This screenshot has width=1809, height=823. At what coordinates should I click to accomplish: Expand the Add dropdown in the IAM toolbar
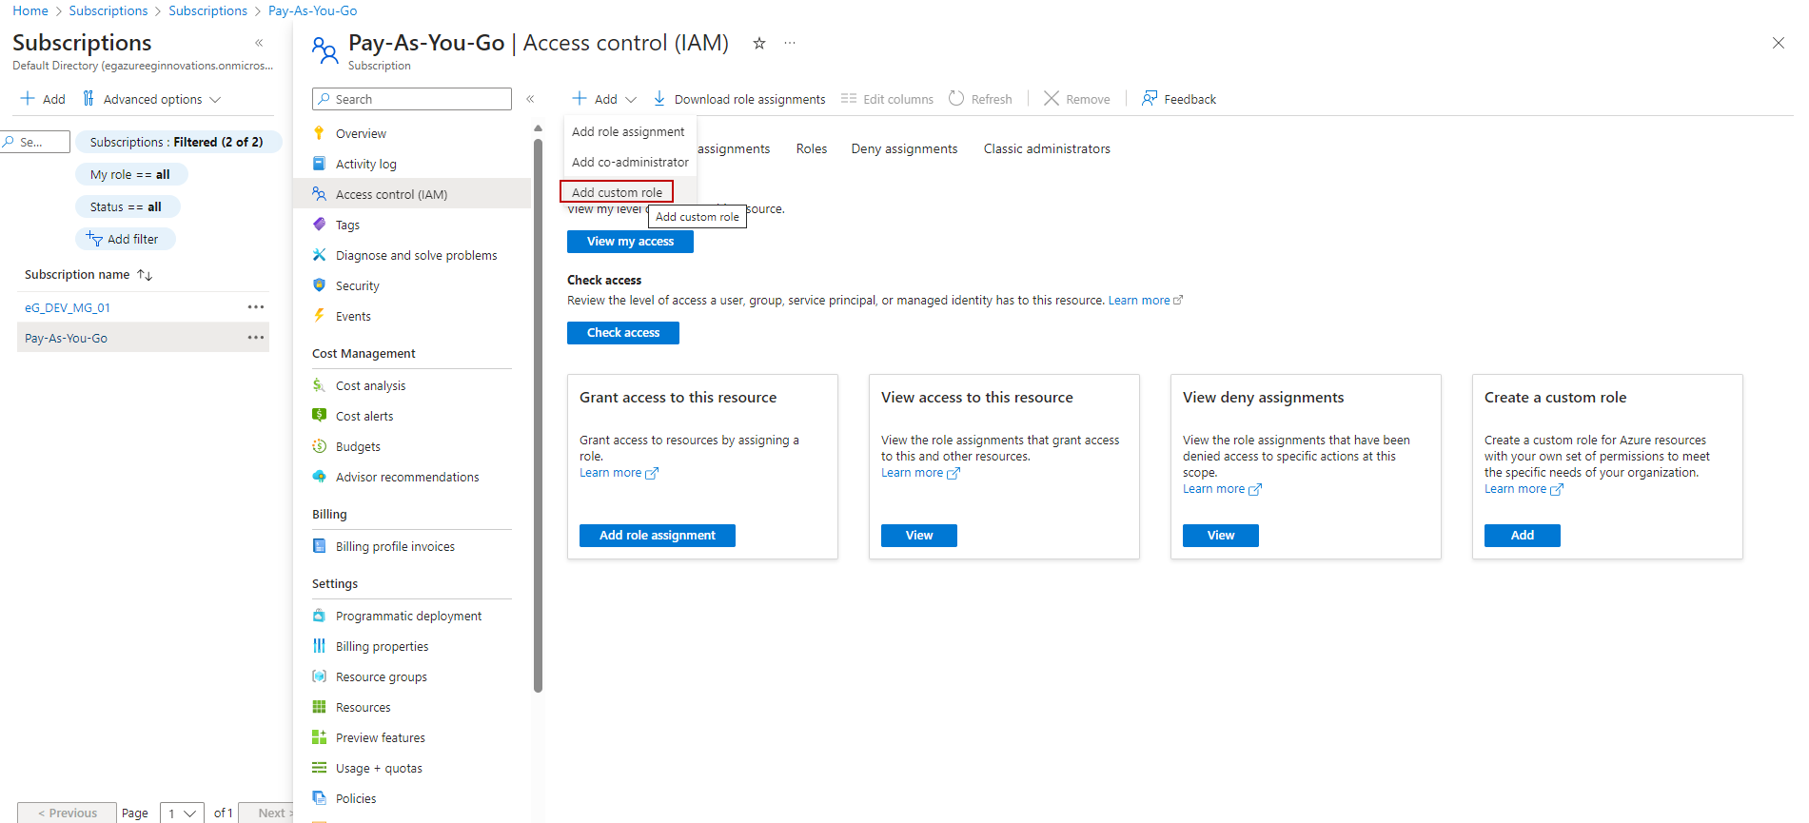coord(604,99)
